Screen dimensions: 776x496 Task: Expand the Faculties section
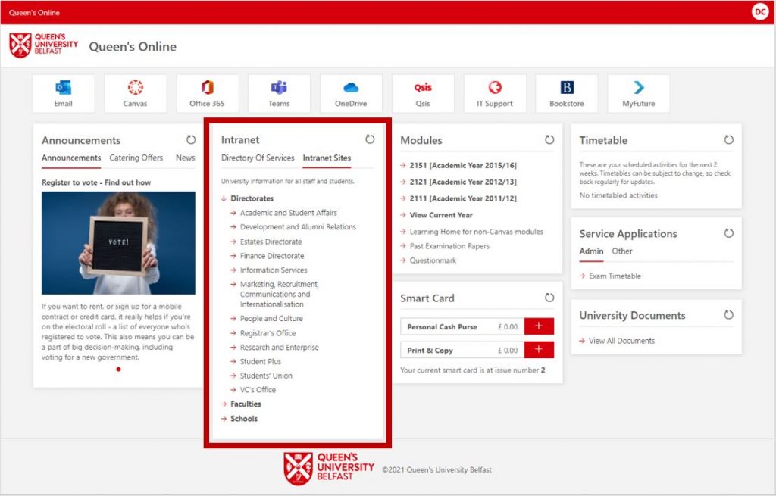click(x=245, y=404)
